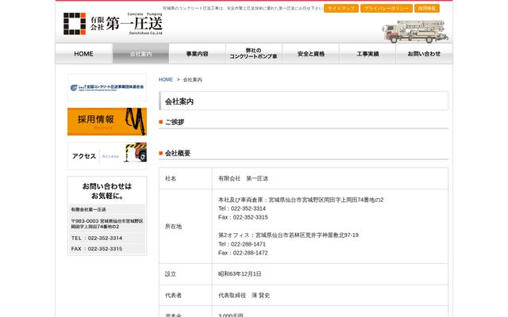Click the 代表取締役 table value
508x317 pixels.
click(244, 296)
